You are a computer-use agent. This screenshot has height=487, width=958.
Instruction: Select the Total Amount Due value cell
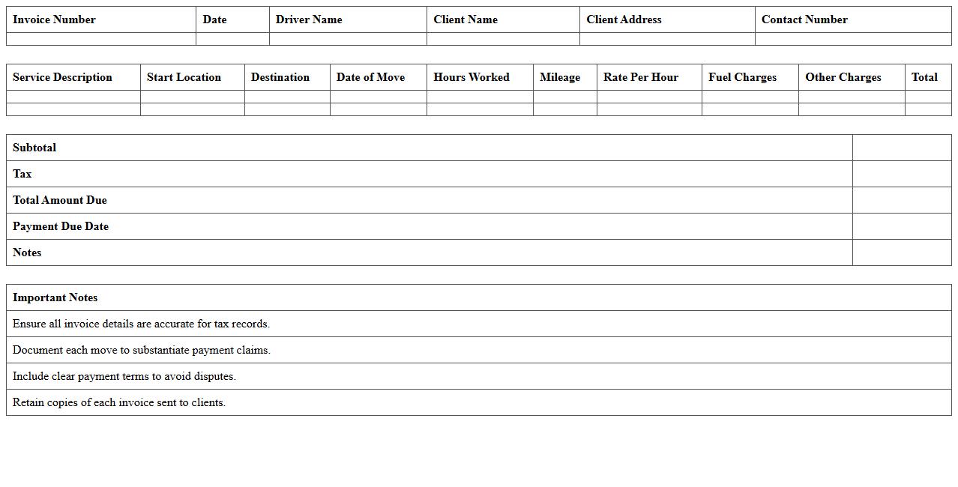pos(901,200)
